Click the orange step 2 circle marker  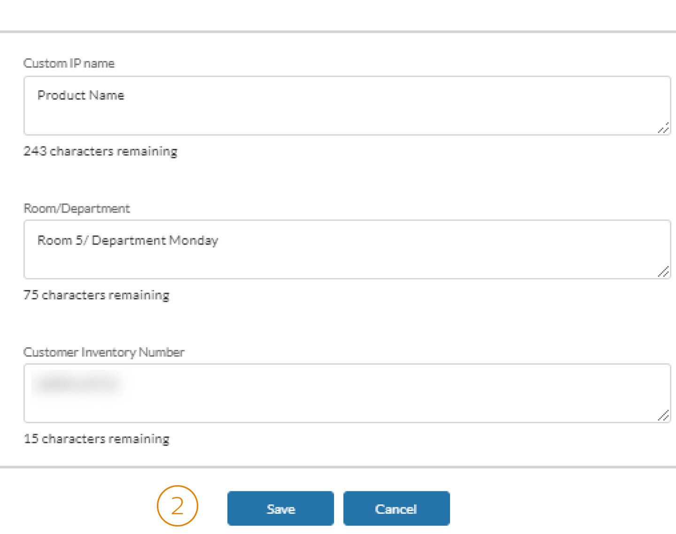(x=177, y=506)
